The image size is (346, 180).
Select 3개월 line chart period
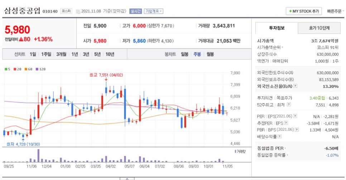point(61,54)
